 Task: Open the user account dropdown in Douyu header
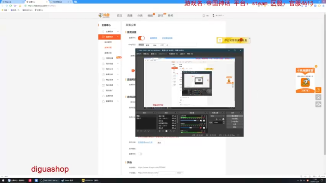pos(218,15)
